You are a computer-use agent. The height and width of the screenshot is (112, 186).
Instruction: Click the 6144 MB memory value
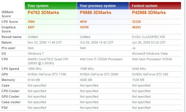34,80
